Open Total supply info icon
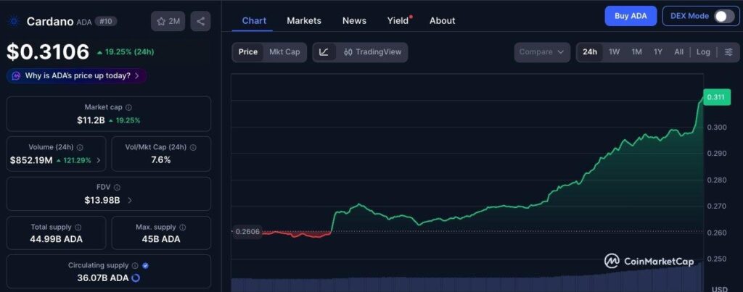Image resolution: width=743 pixels, height=292 pixels. pyautogui.click(x=78, y=228)
